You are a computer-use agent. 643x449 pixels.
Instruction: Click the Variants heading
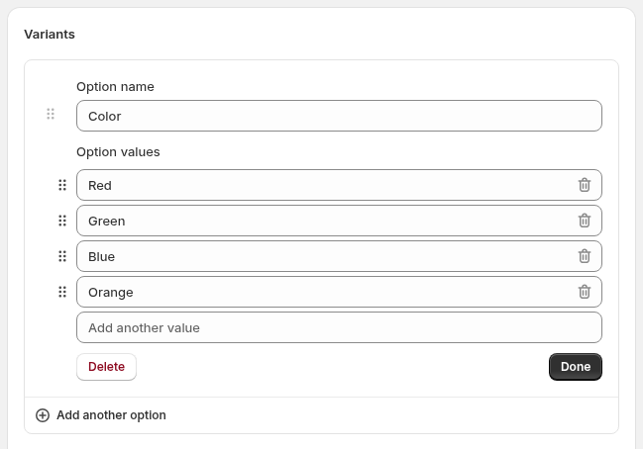pos(50,34)
